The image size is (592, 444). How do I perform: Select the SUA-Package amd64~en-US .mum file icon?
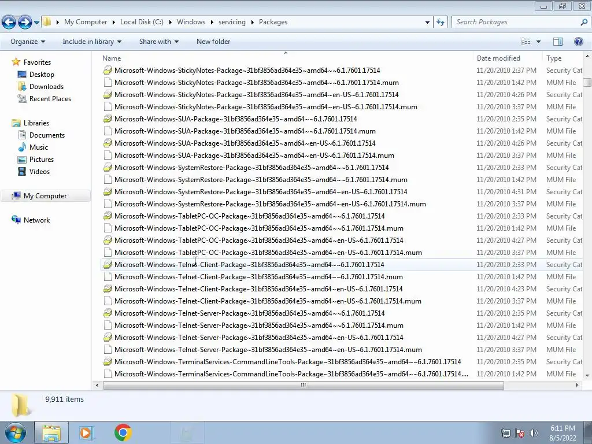(108, 155)
